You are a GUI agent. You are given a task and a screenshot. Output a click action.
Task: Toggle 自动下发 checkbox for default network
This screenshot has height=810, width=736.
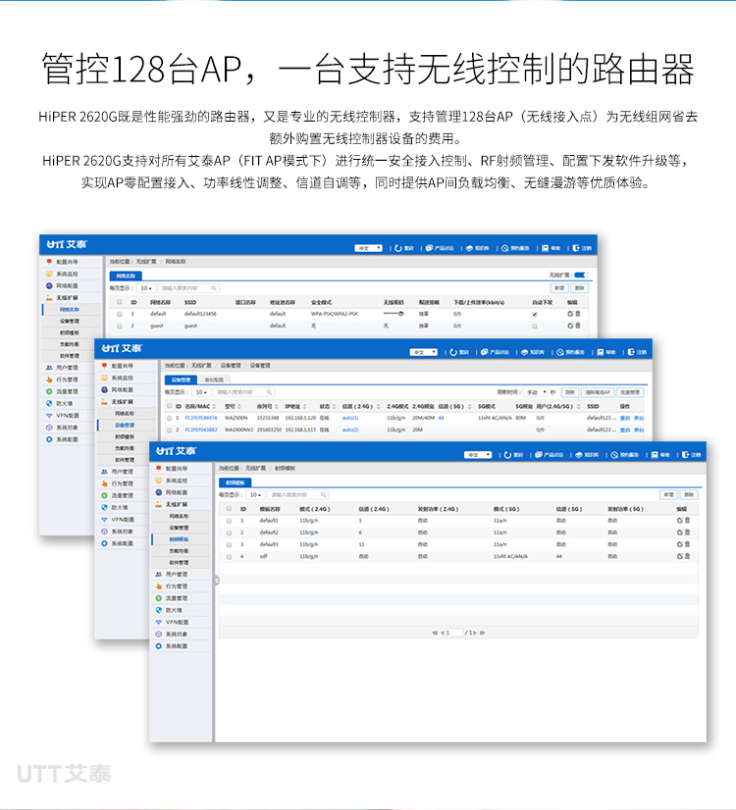(x=535, y=314)
